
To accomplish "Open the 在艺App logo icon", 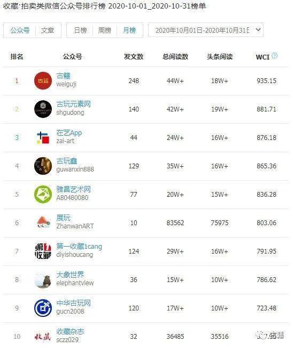I will [x=43, y=137].
